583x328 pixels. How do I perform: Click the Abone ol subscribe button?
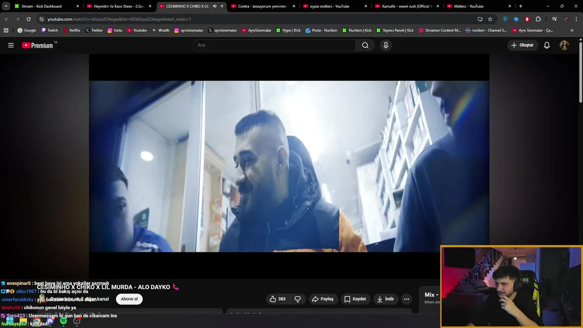(x=129, y=299)
